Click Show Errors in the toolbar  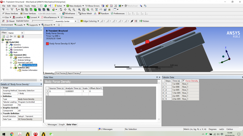92,6
